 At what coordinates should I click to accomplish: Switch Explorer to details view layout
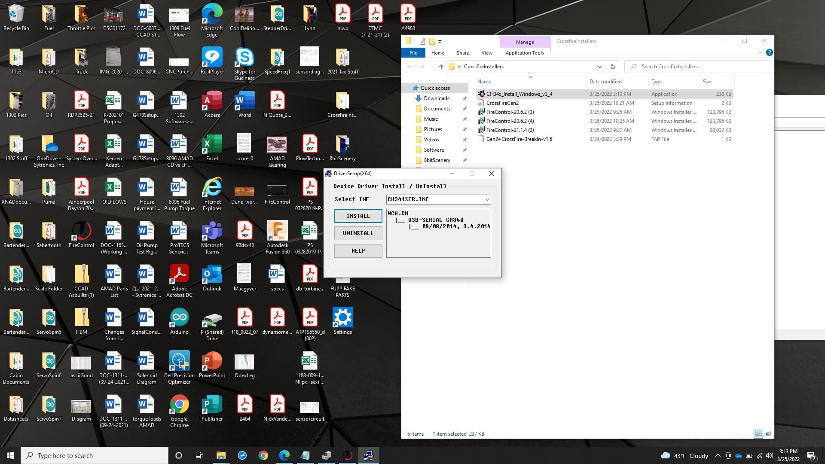[758, 433]
